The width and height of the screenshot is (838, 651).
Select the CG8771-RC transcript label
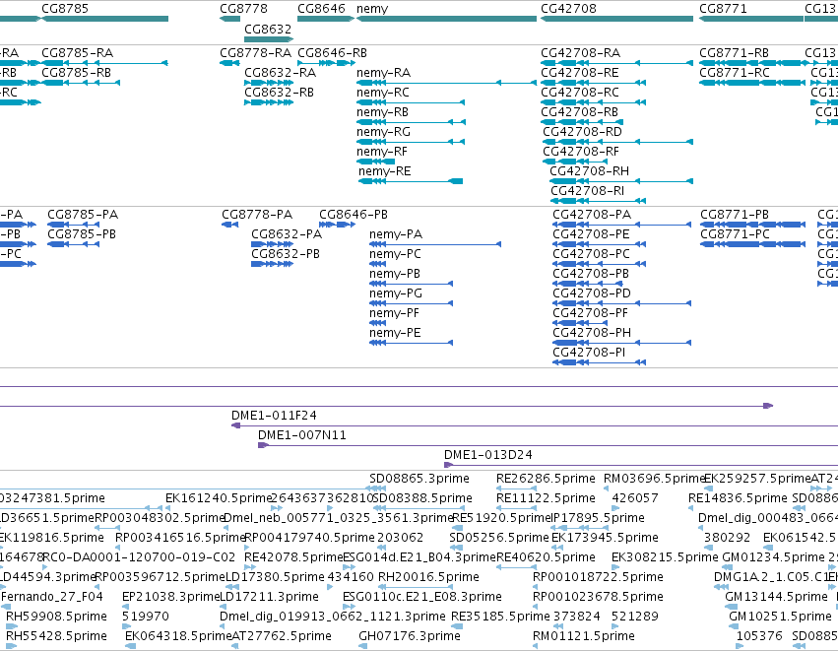tap(735, 73)
